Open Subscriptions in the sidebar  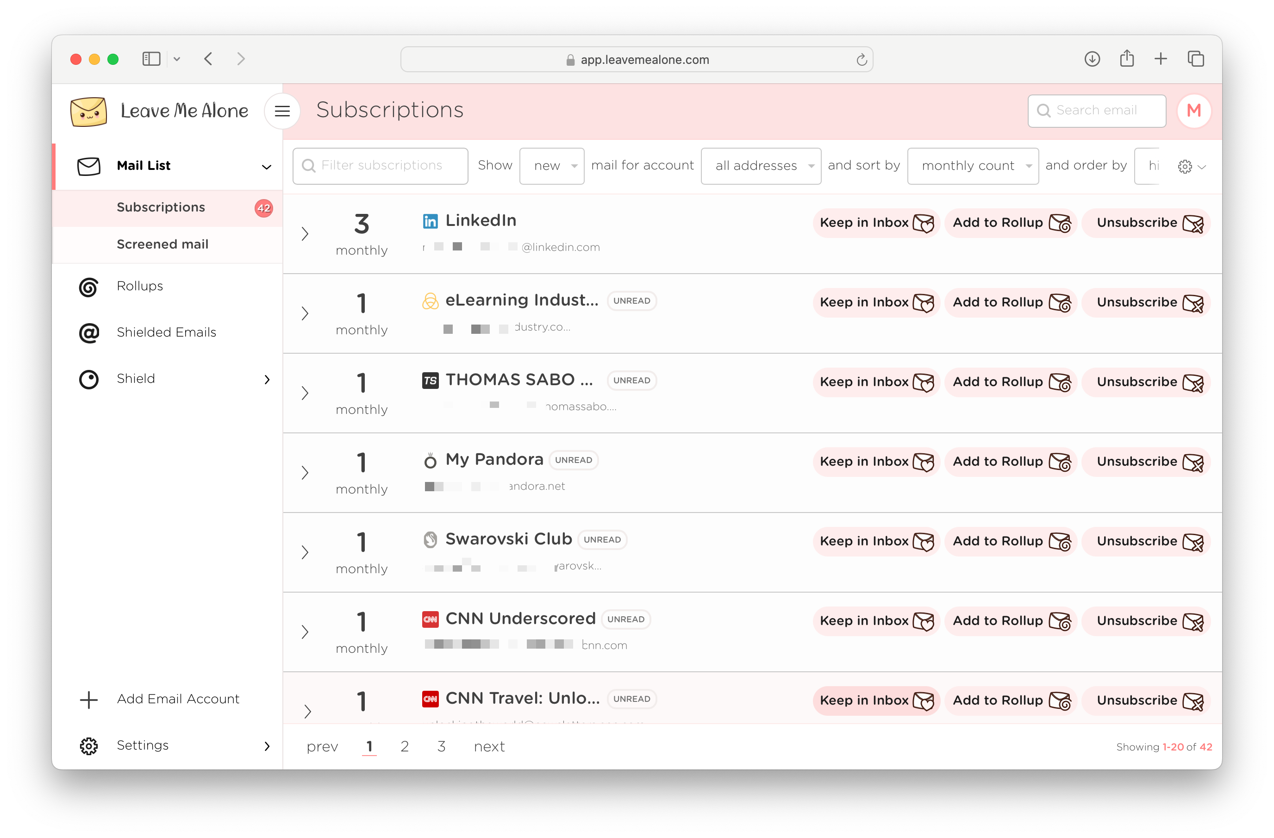coord(168,208)
